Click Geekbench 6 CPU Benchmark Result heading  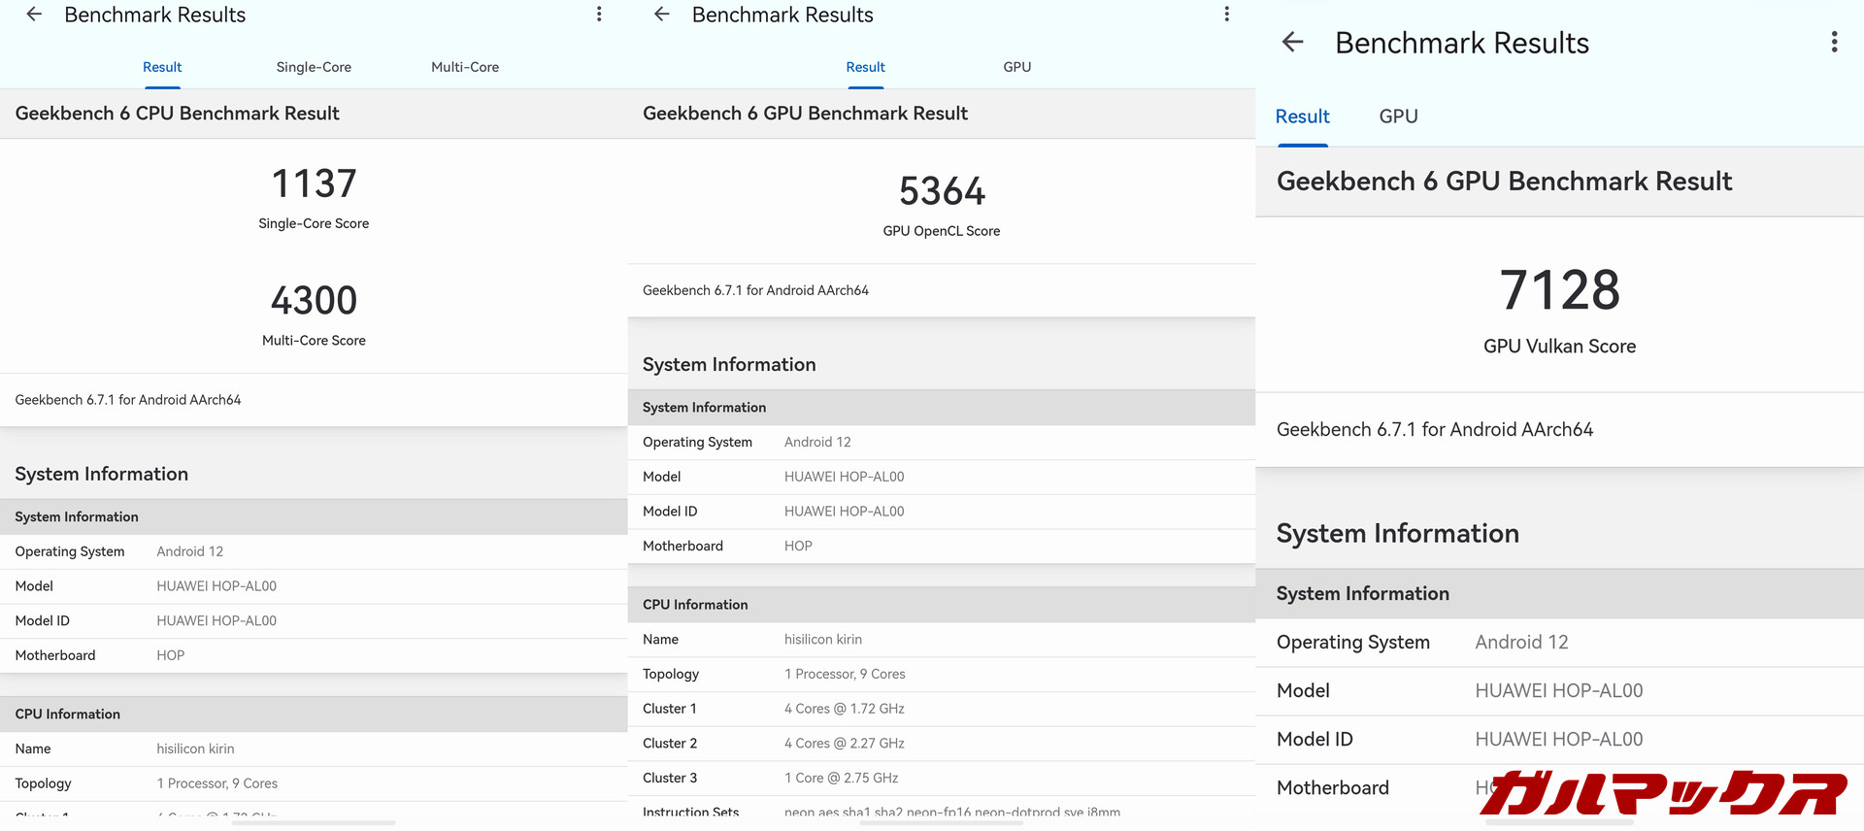point(177,114)
